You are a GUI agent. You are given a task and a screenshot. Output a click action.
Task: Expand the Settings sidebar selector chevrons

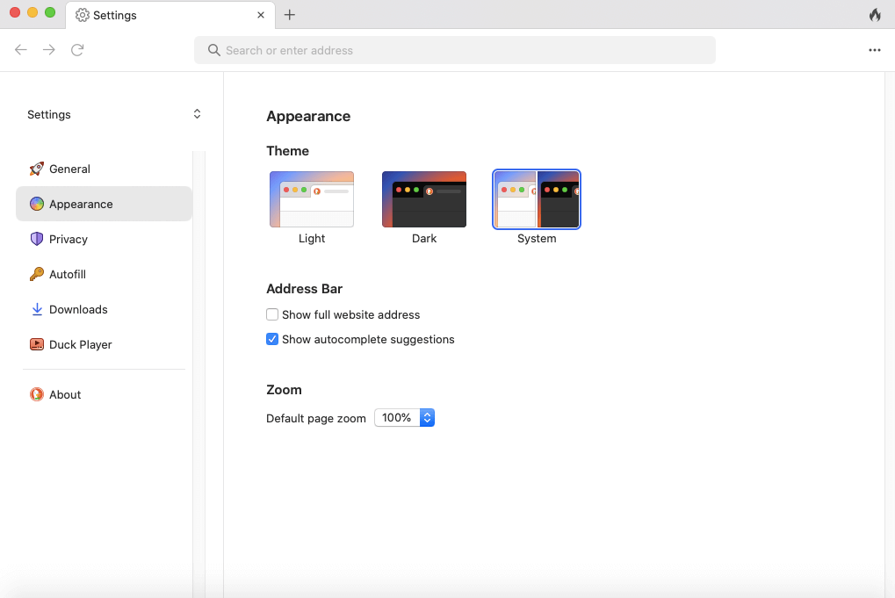197,114
